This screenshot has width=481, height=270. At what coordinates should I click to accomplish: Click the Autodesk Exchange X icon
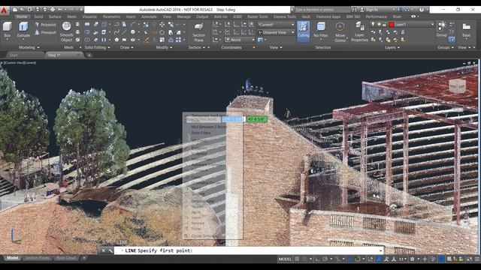[400, 10]
